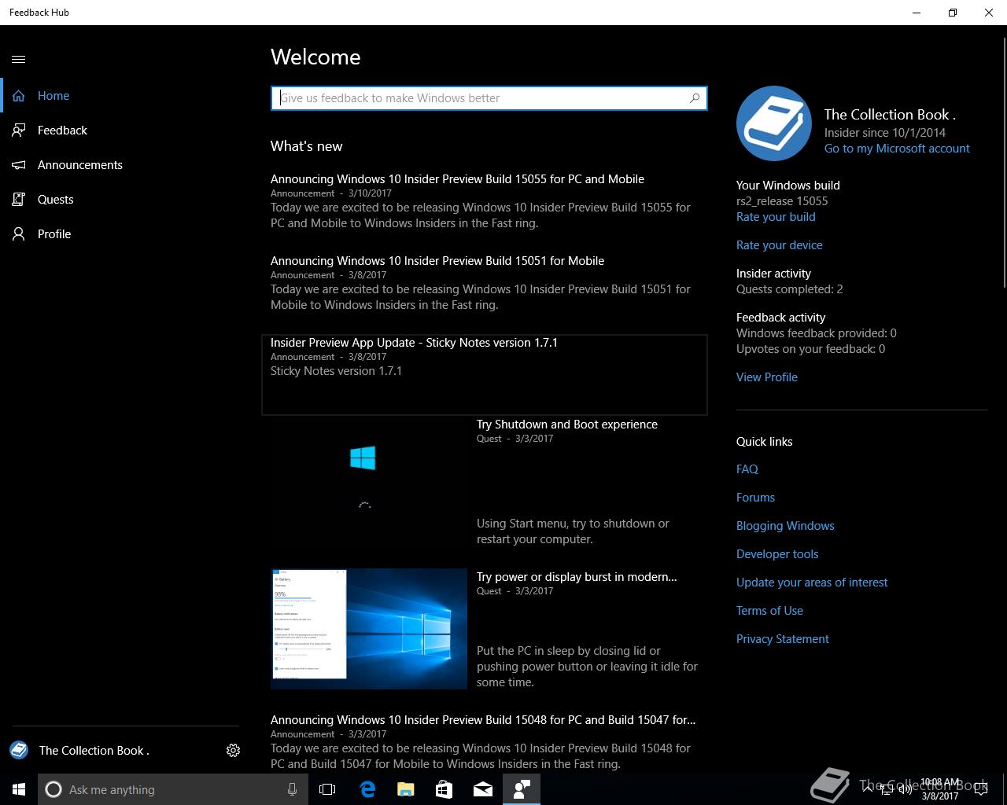Screen dimensions: 1007x805
Task: Click Rate your build link
Action: click(x=776, y=217)
